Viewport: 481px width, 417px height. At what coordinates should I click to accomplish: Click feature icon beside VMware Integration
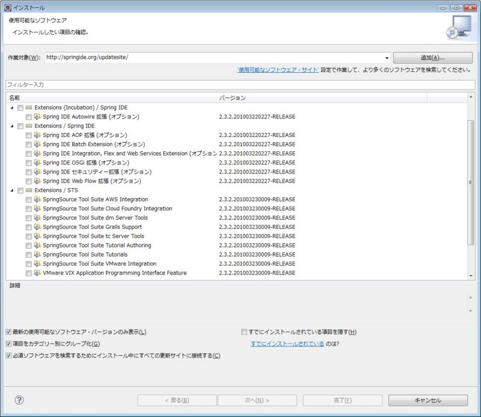click(x=37, y=264)
